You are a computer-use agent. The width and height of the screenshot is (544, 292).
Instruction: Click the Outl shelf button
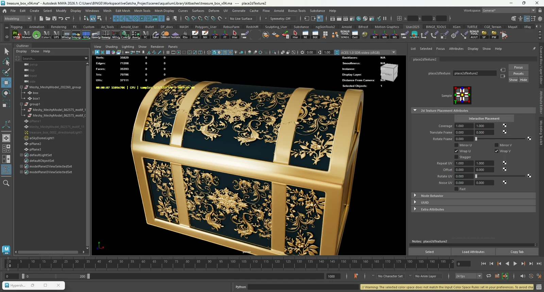355,35
